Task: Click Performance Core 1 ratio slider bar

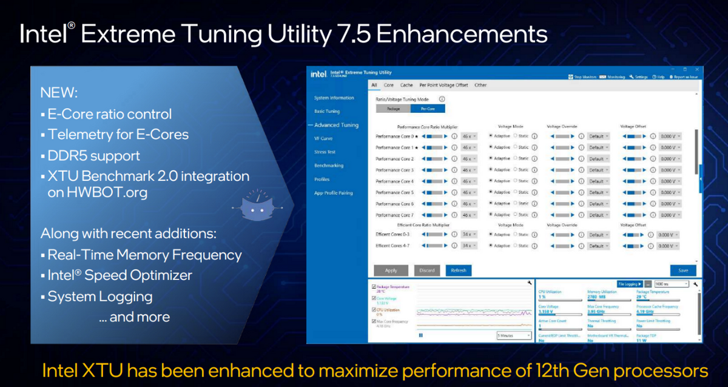Action: (x=435, y=147)
